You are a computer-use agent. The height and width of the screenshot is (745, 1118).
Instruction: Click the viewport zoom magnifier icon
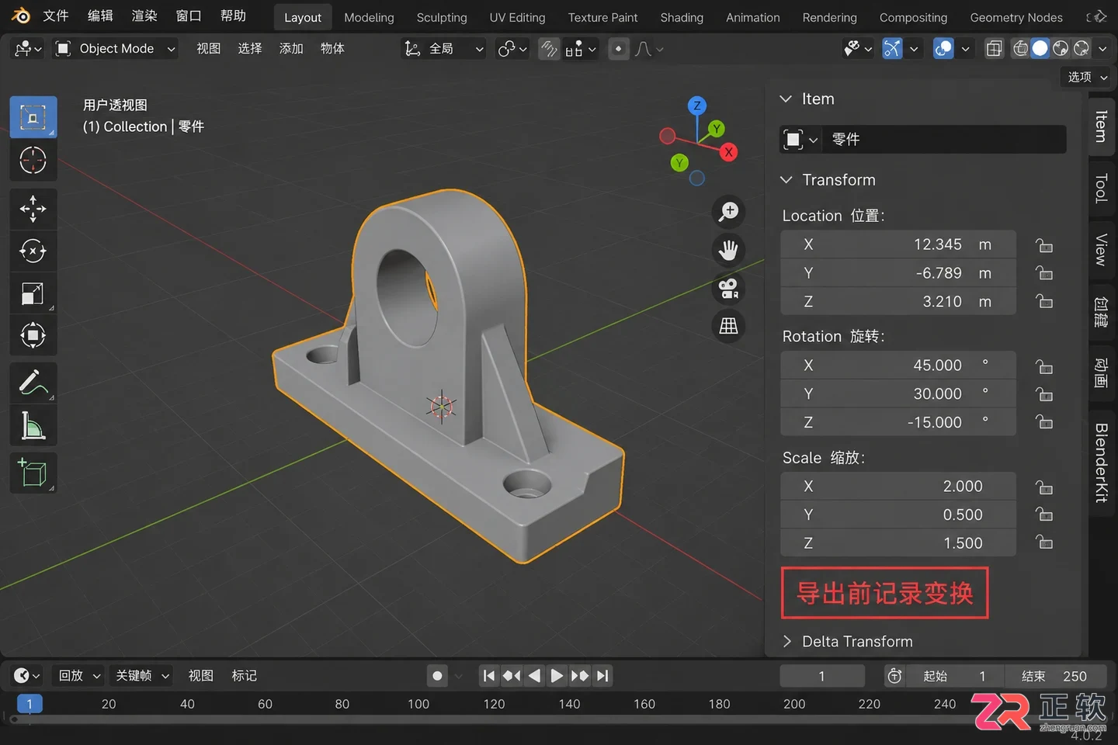coord(728,211)
